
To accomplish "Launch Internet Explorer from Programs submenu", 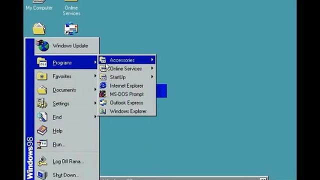I will click(x=127, y=85).
